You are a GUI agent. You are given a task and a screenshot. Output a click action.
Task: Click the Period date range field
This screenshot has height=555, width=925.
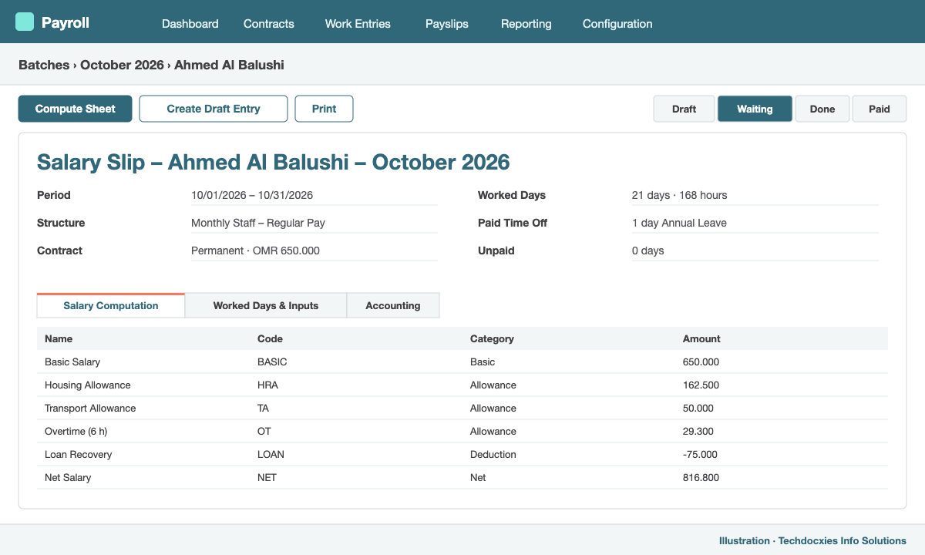[x=314, y=196]
